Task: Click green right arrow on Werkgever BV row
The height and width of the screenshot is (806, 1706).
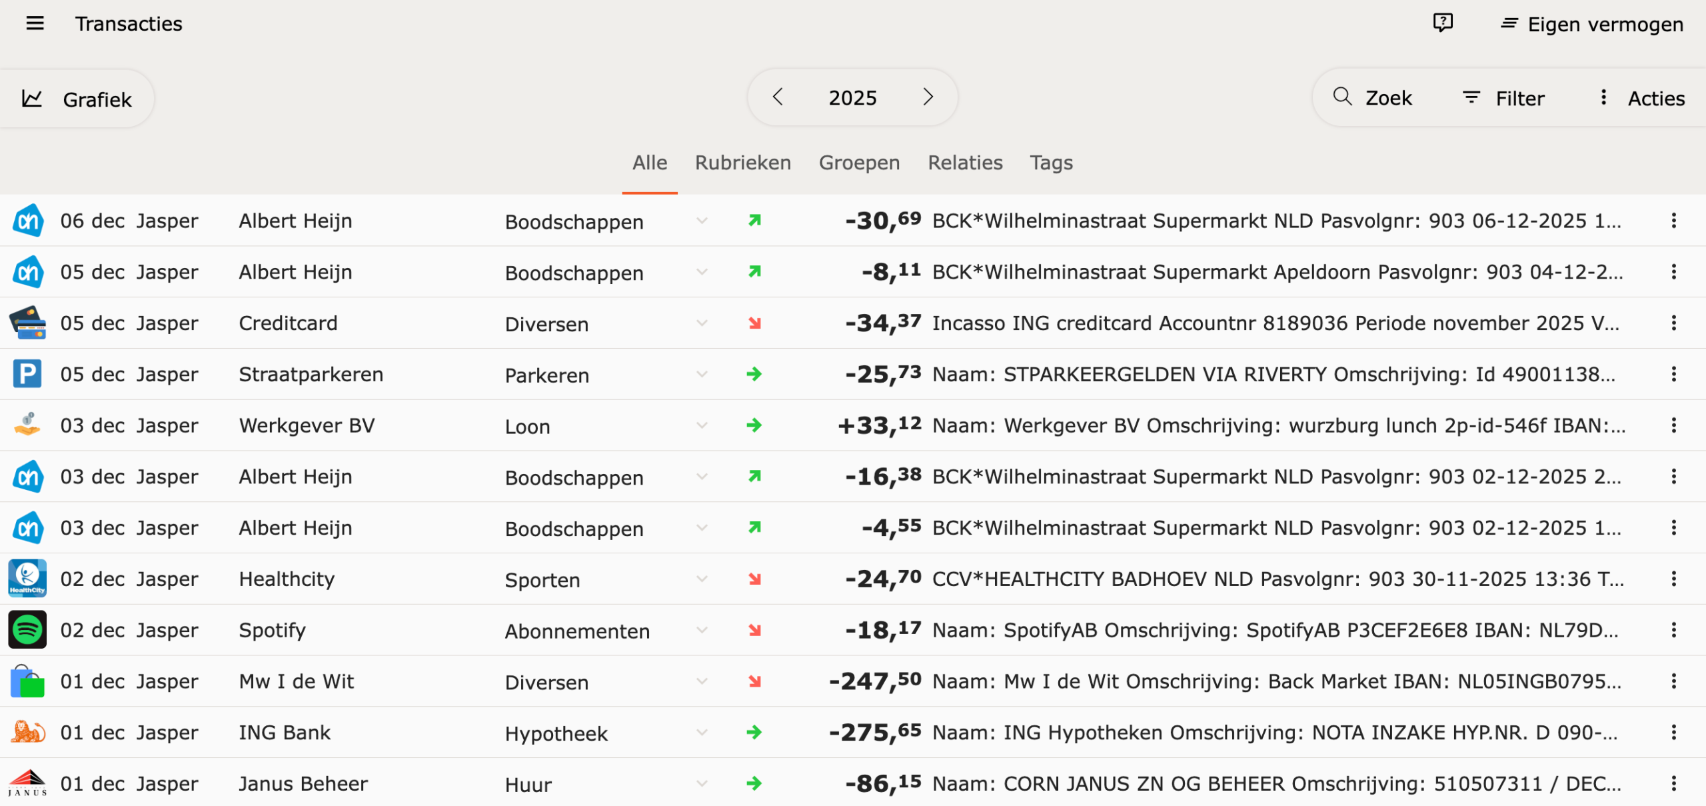Action: click(x=754, y=425)
